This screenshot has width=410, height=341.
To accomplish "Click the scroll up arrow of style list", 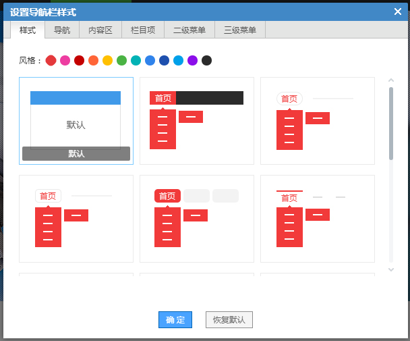I will tap(391, 80).
